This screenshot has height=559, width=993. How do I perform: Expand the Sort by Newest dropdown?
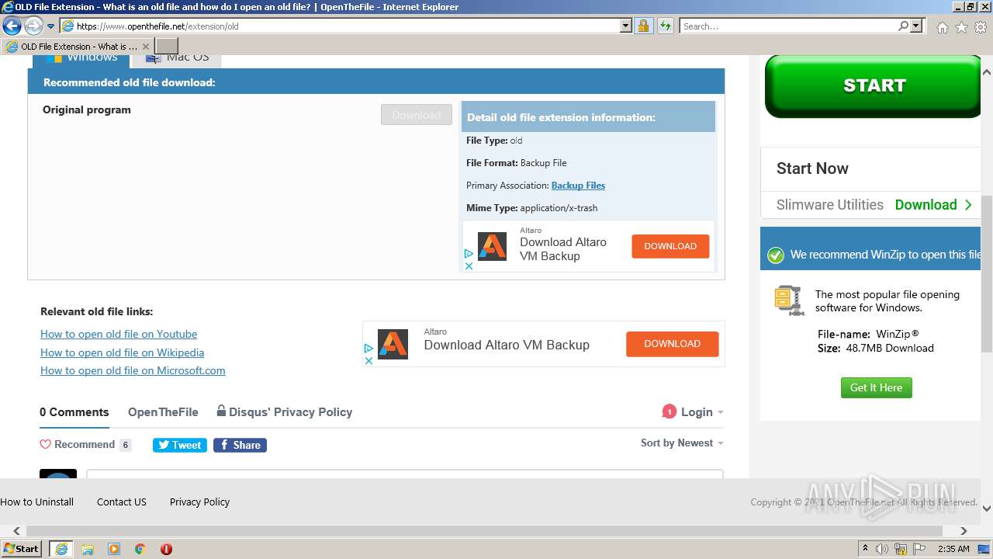coord(682,443)
